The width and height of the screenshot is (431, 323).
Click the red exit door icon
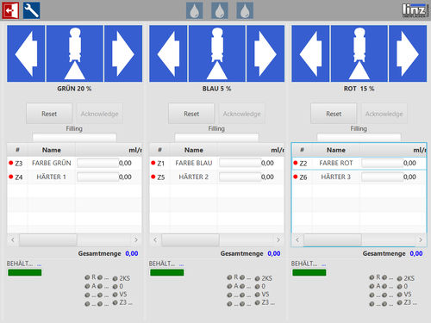coord(10,10)
